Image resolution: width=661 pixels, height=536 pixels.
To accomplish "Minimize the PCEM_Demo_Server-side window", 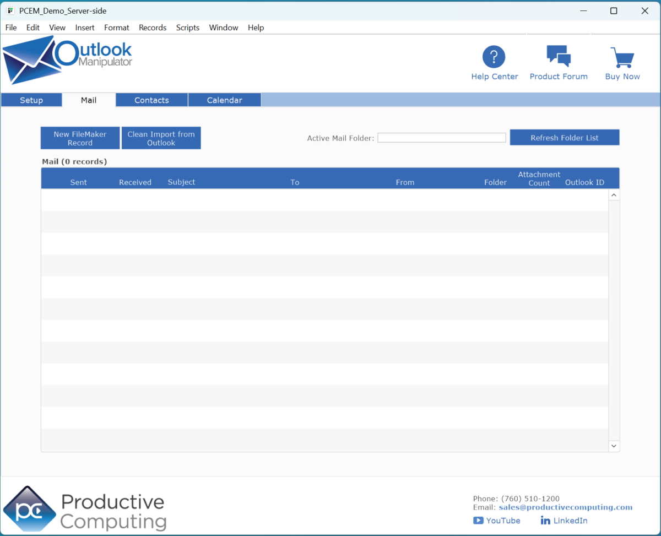I will click(x=582, y=10).
